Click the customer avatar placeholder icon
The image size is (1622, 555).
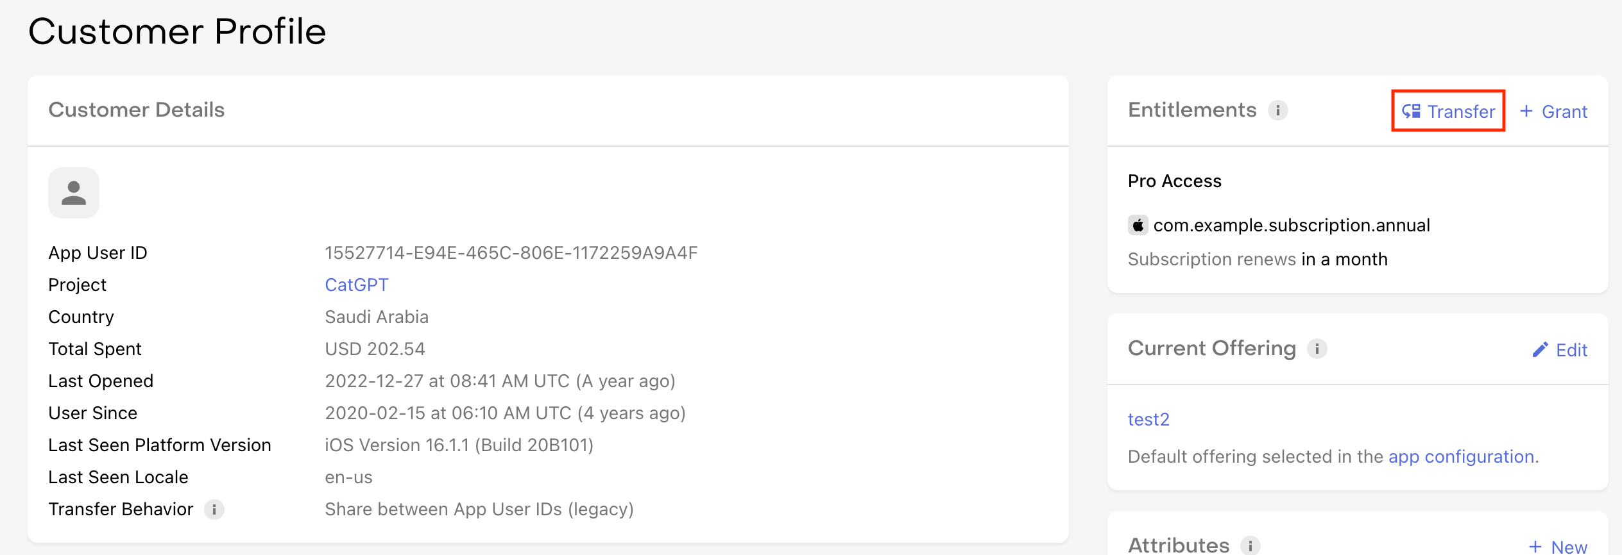pyautogui.click(x=74, y=193)
